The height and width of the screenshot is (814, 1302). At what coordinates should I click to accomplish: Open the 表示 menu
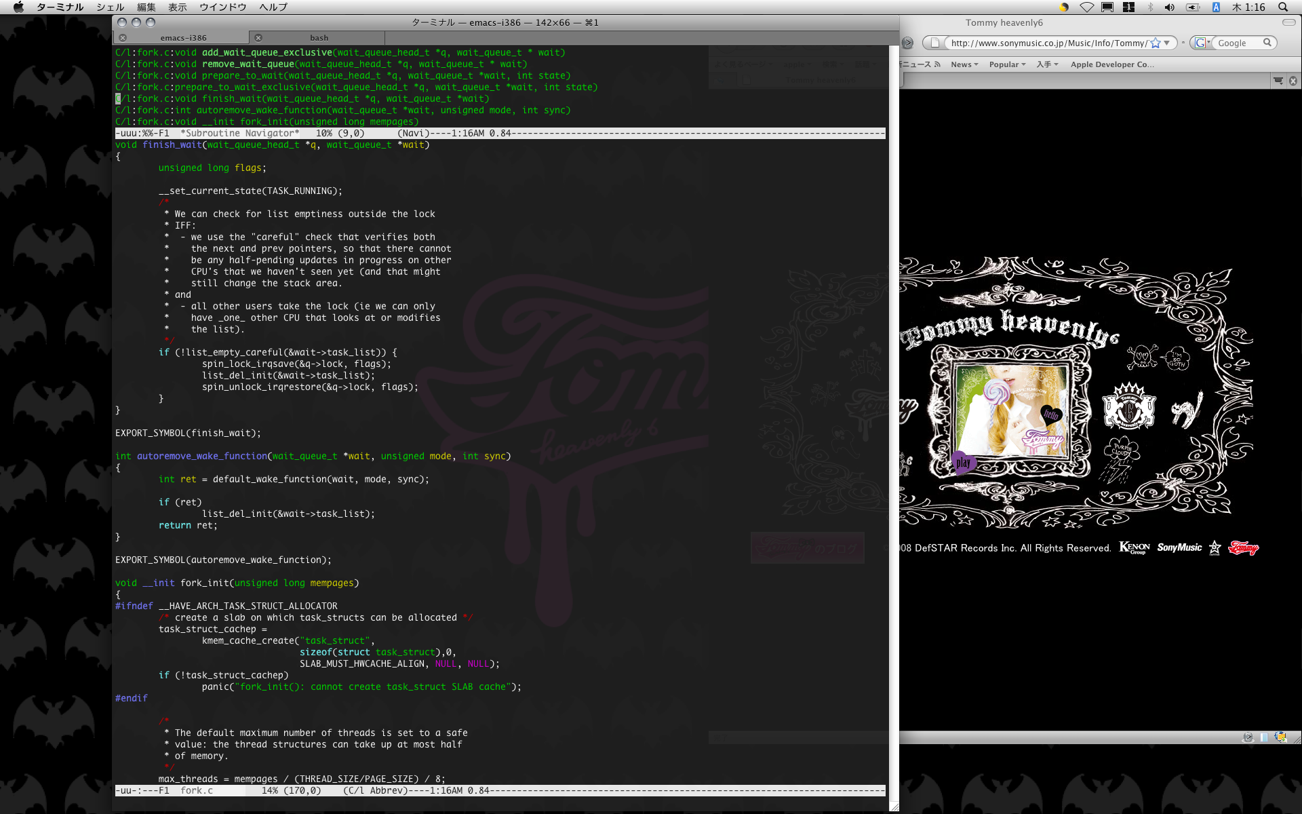click(178, 7)
